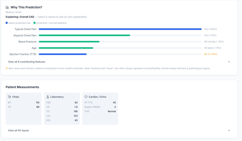Expand View all 55 inputs

(119, 131)
